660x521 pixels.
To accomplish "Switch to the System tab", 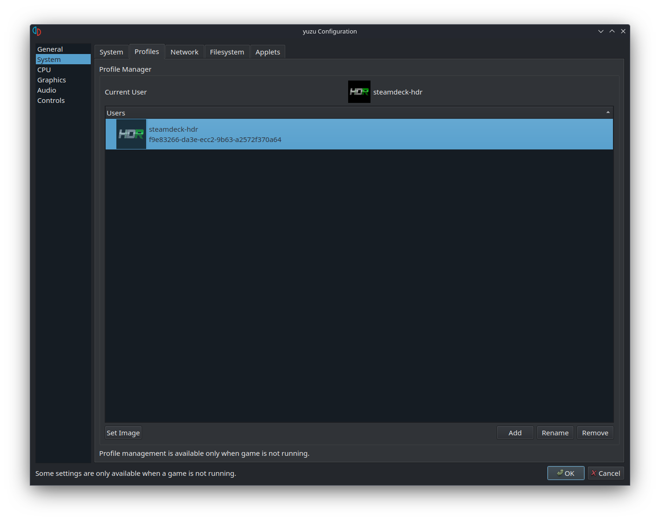I will tap(111, 52).
